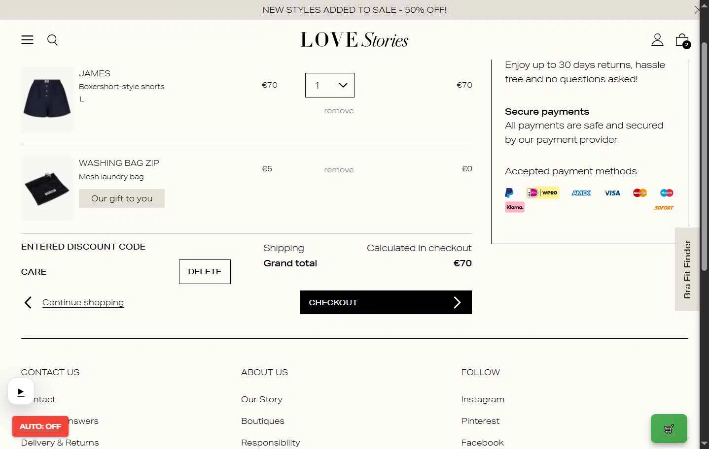Remove the JAMES shorts from cart
Viewport: 709px width, 449px height.
click(x=339, y=111)
